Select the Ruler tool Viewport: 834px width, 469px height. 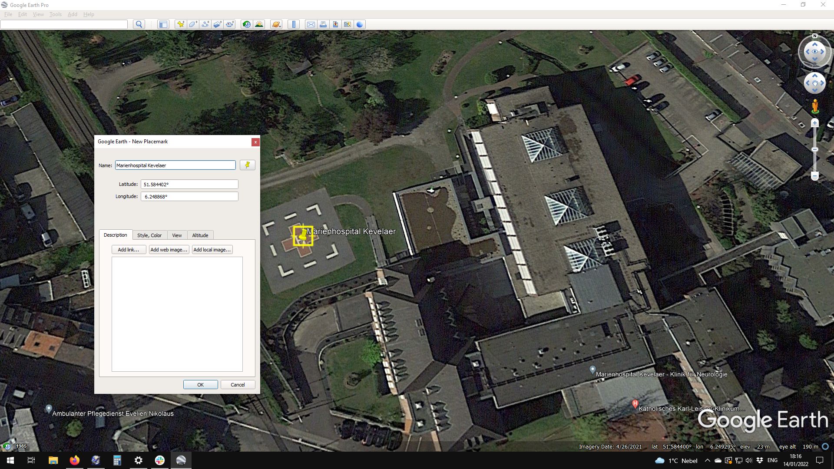tap(294, 24)
